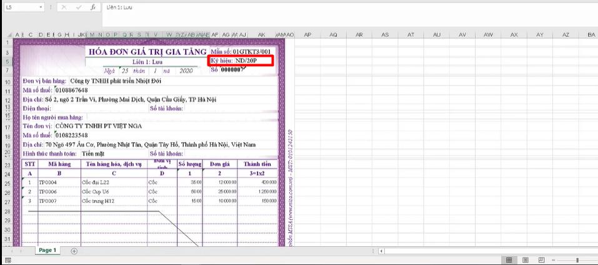Select column header AP
The width and height of the screenshot is (598, 265).
pyautogui.click(x=307, y=35)
